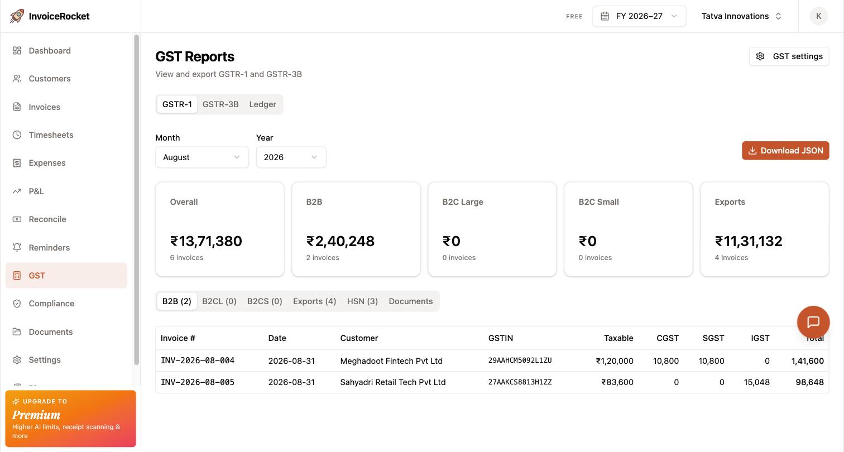The height and width of the screenshot is (452, 844).
Task: Click the B2B summary card
Action: pyautogui.click(x=356, y=229)
